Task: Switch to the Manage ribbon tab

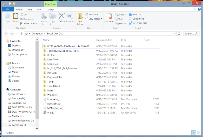Action: point(50,9)
